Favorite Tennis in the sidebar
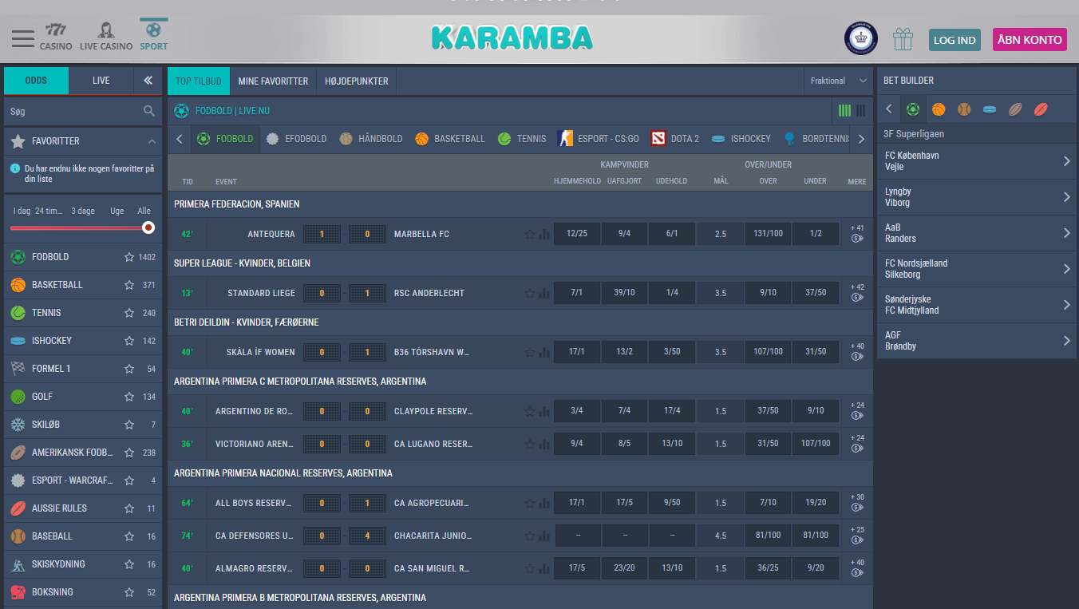Viewport: 1079px width, 609px height. click(x=129, y=313)
